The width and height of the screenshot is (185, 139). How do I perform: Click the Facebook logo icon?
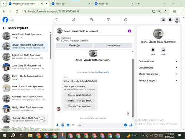pos(5,20)
